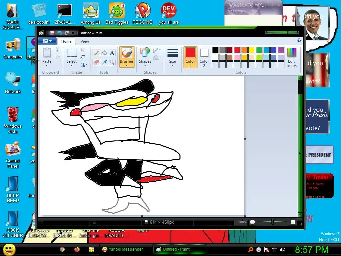Select Color 1 foreground button
The image size is (341, 256).
pos(190,57)
